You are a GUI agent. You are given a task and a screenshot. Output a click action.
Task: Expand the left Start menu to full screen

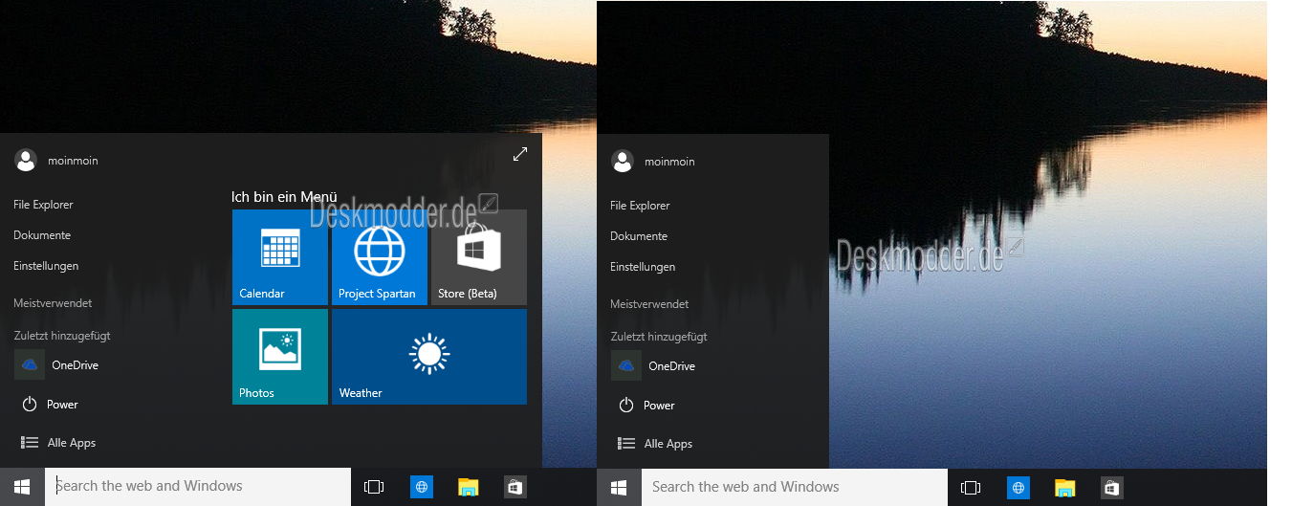pyautogui.click(x=520, y=154)
